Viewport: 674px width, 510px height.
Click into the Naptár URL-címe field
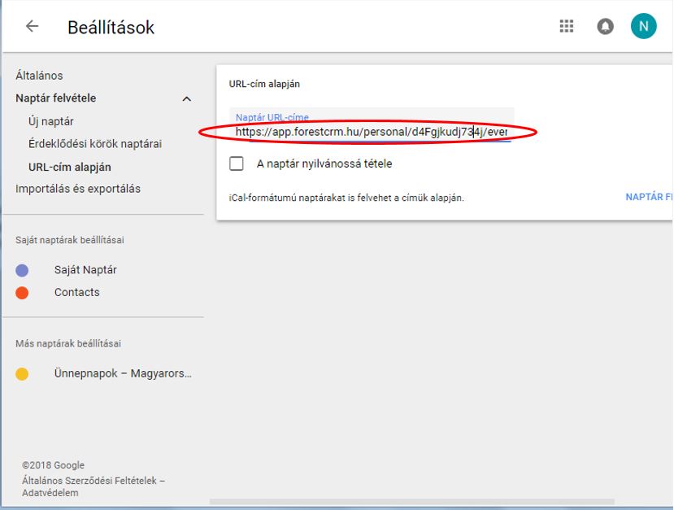pyautogui.click(x=371, y=131)
